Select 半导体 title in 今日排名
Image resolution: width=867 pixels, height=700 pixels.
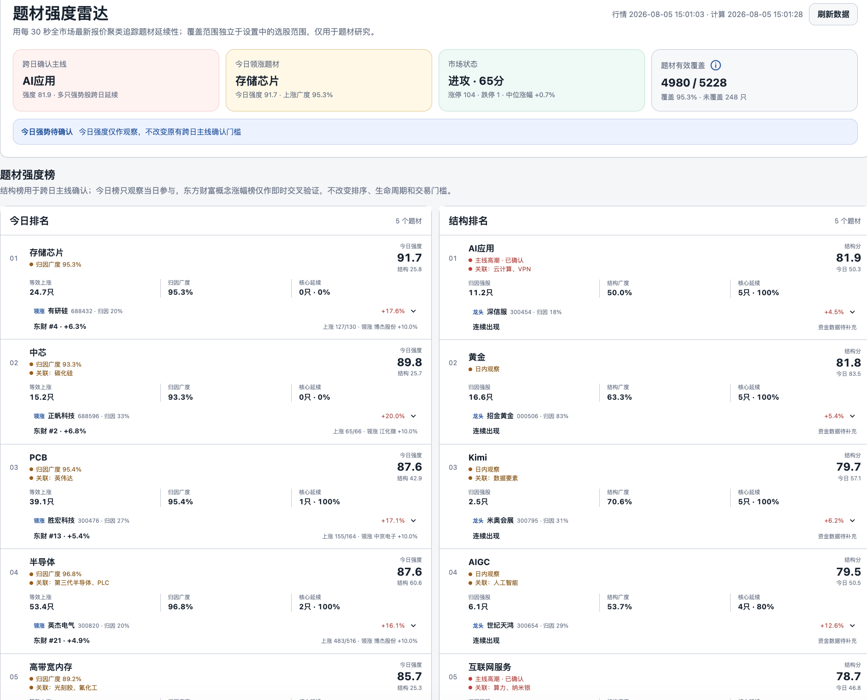(x=42, y=562)
